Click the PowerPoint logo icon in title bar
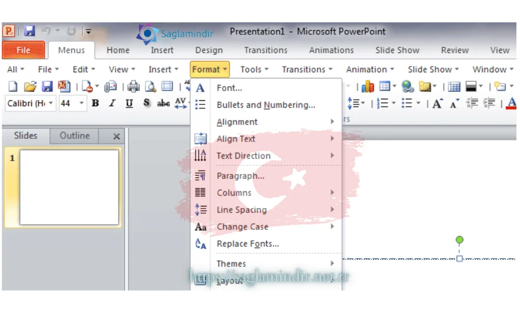Screen dimensions: 520x312 click(9, 31)
